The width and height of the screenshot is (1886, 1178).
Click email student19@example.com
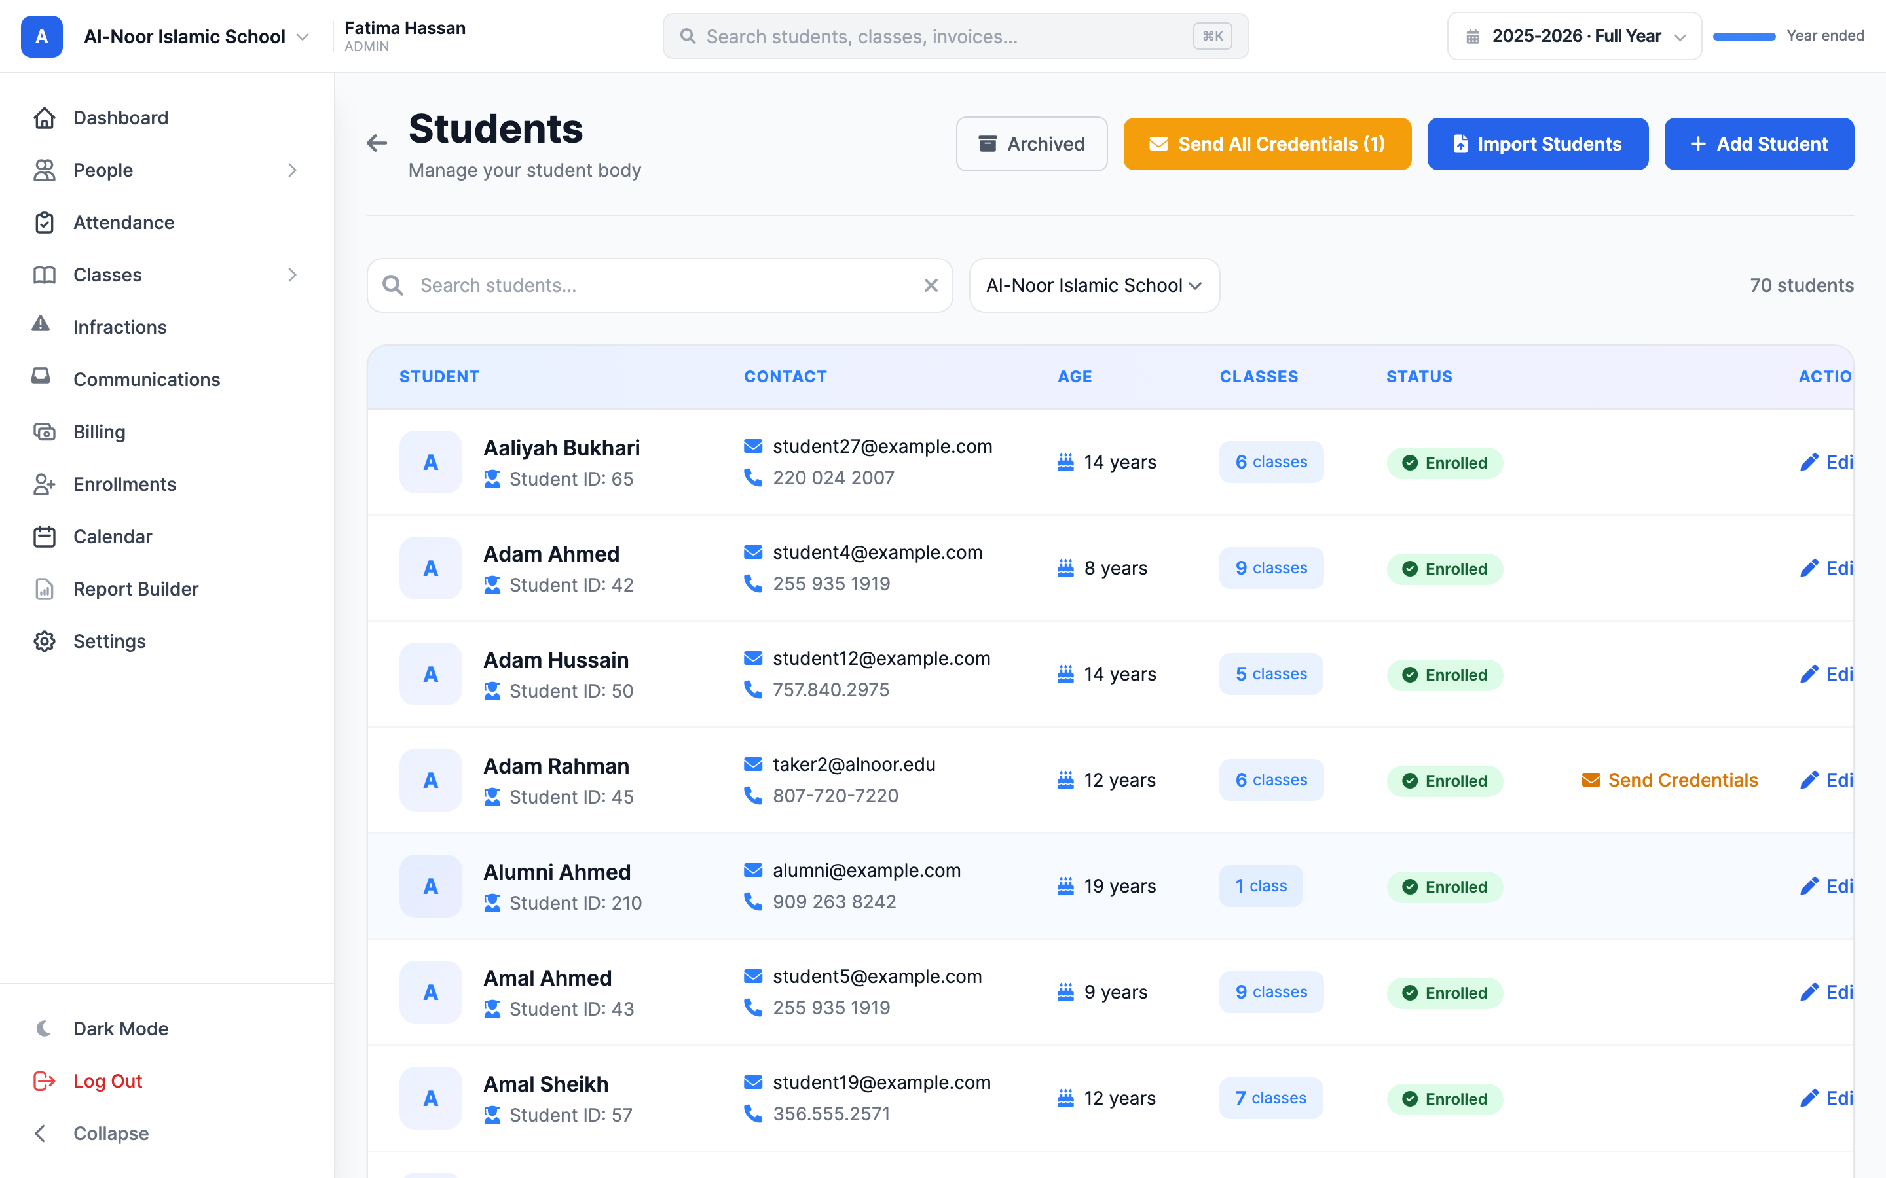(x=881, y=1082)
